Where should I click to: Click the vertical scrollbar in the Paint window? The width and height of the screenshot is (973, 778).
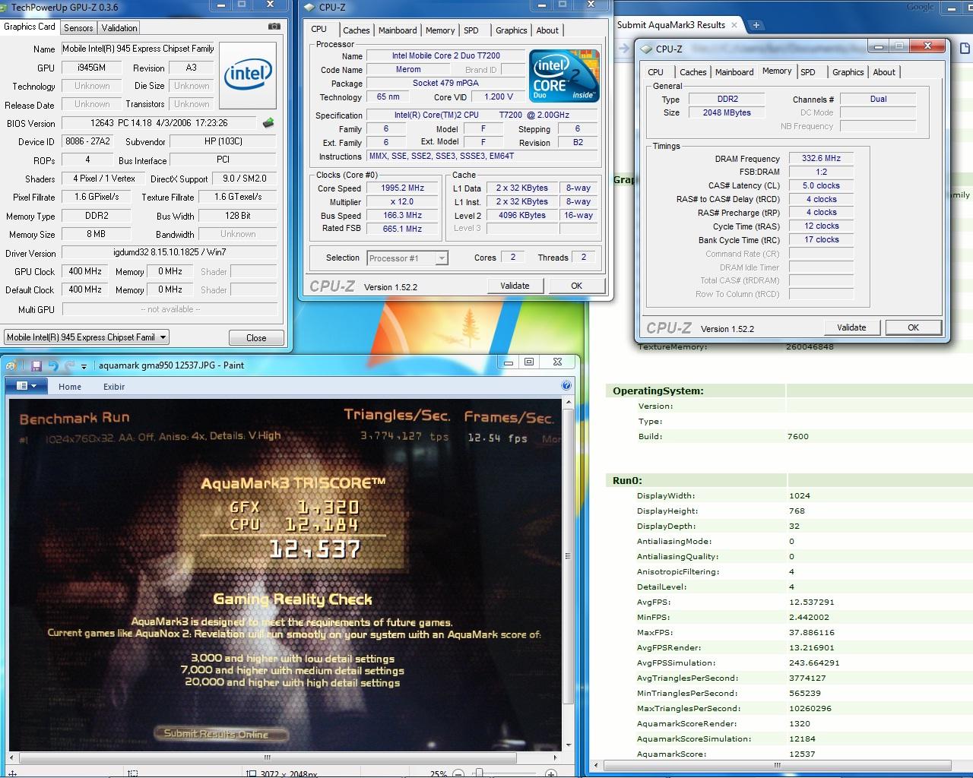click(569, 574)
